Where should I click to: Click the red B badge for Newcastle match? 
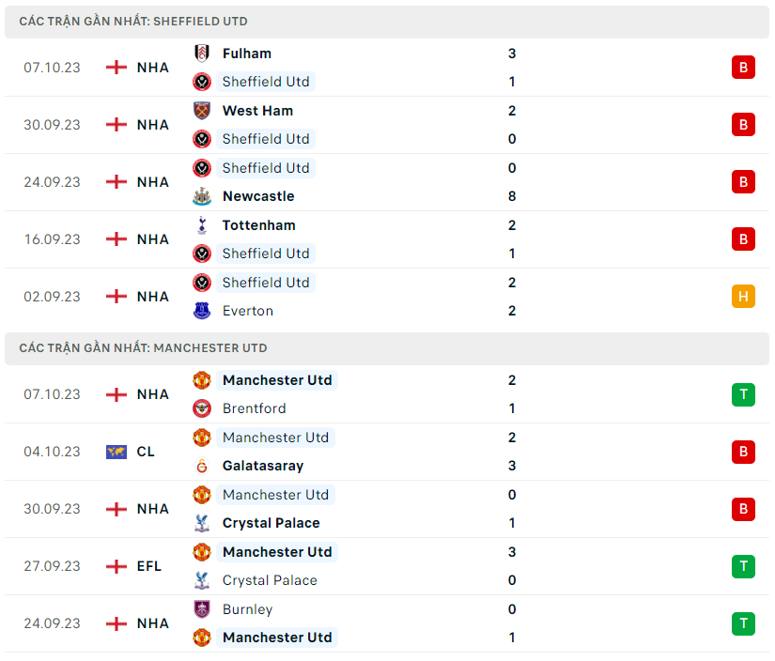tap(743, 182)
